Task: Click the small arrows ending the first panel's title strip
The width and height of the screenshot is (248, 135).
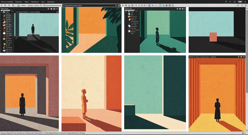Action: (x=57, y=12)
